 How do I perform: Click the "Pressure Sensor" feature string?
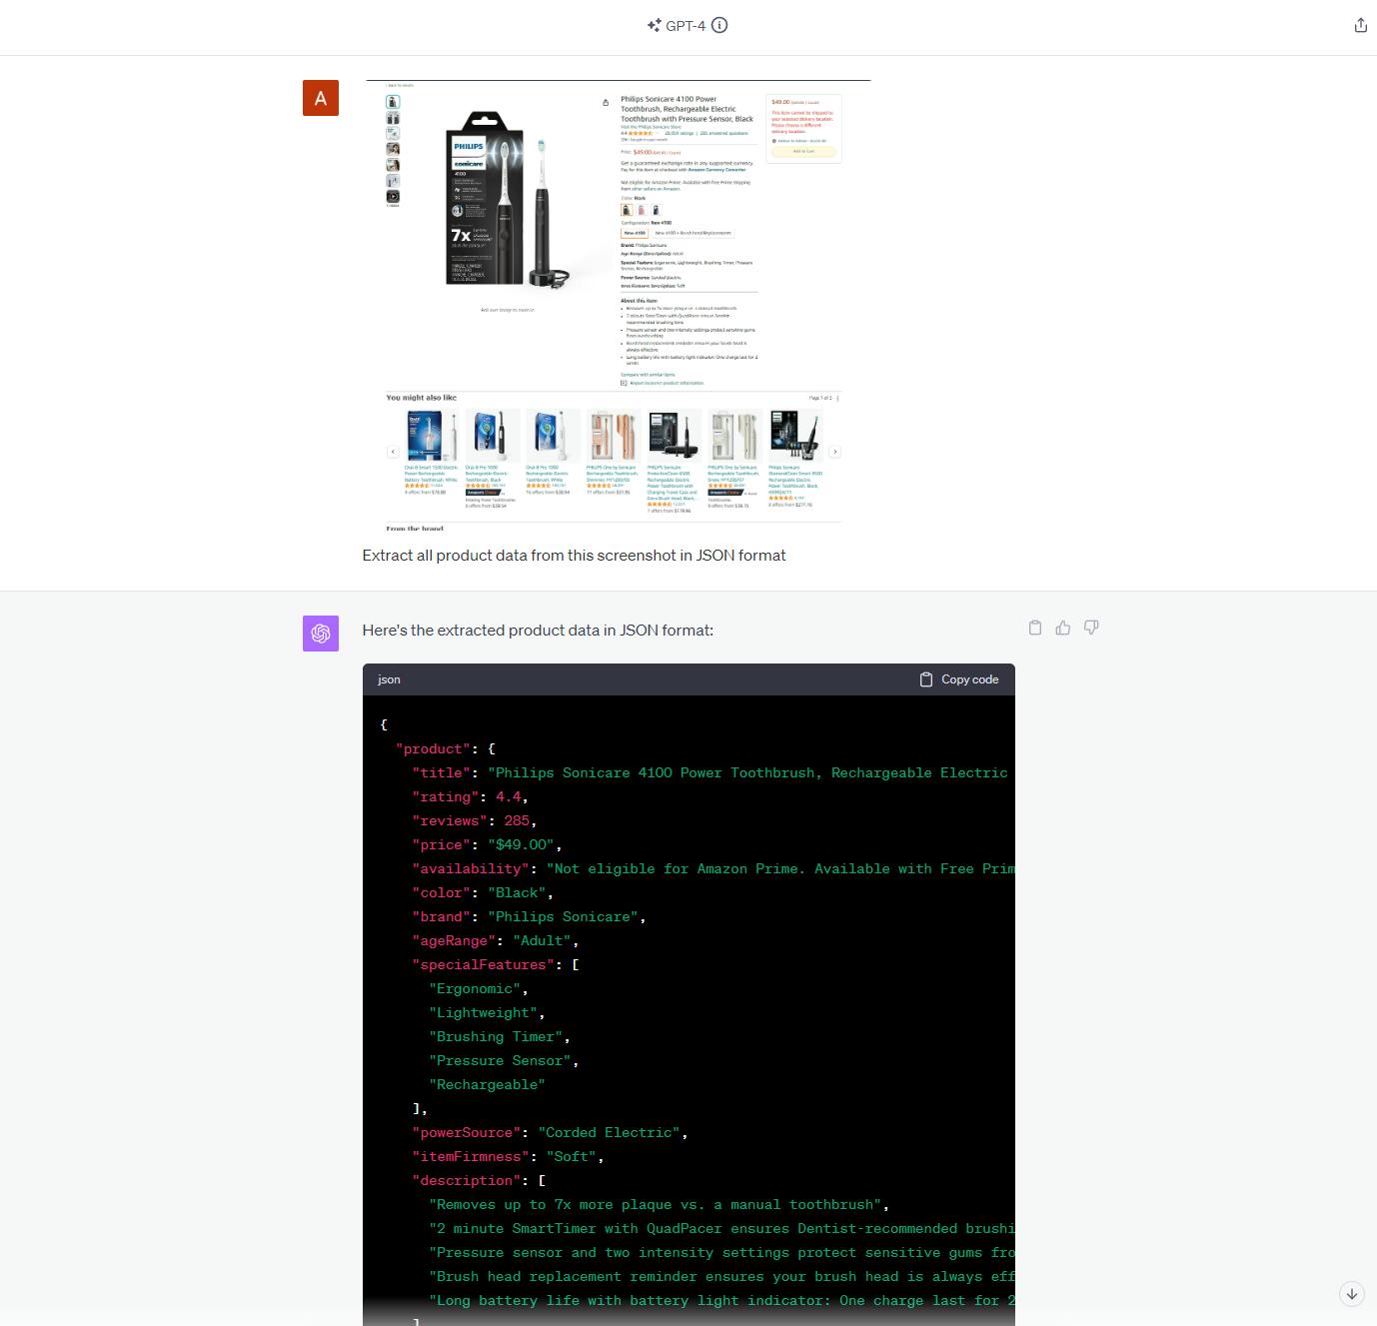(501, 1061)
